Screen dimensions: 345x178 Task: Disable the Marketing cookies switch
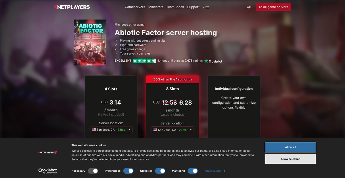pyautogui.click(x=193, y=171)
